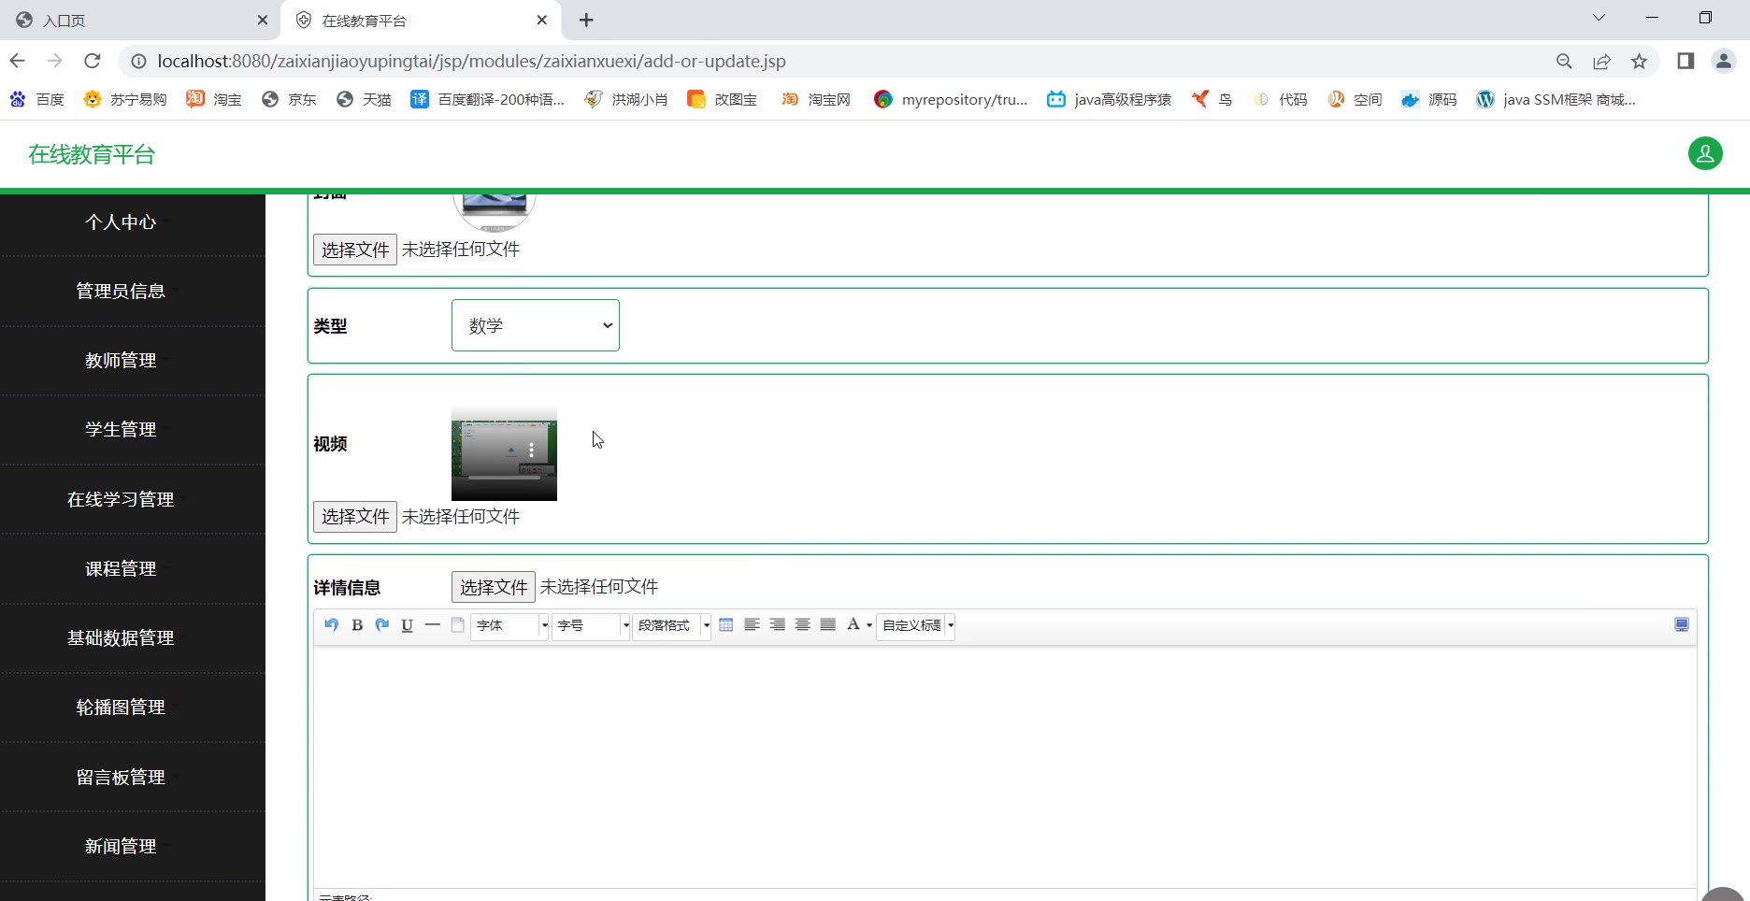Open a new browser tab
The height and width of the screenshot is (901, 1750).
click(x=586, y=20)
